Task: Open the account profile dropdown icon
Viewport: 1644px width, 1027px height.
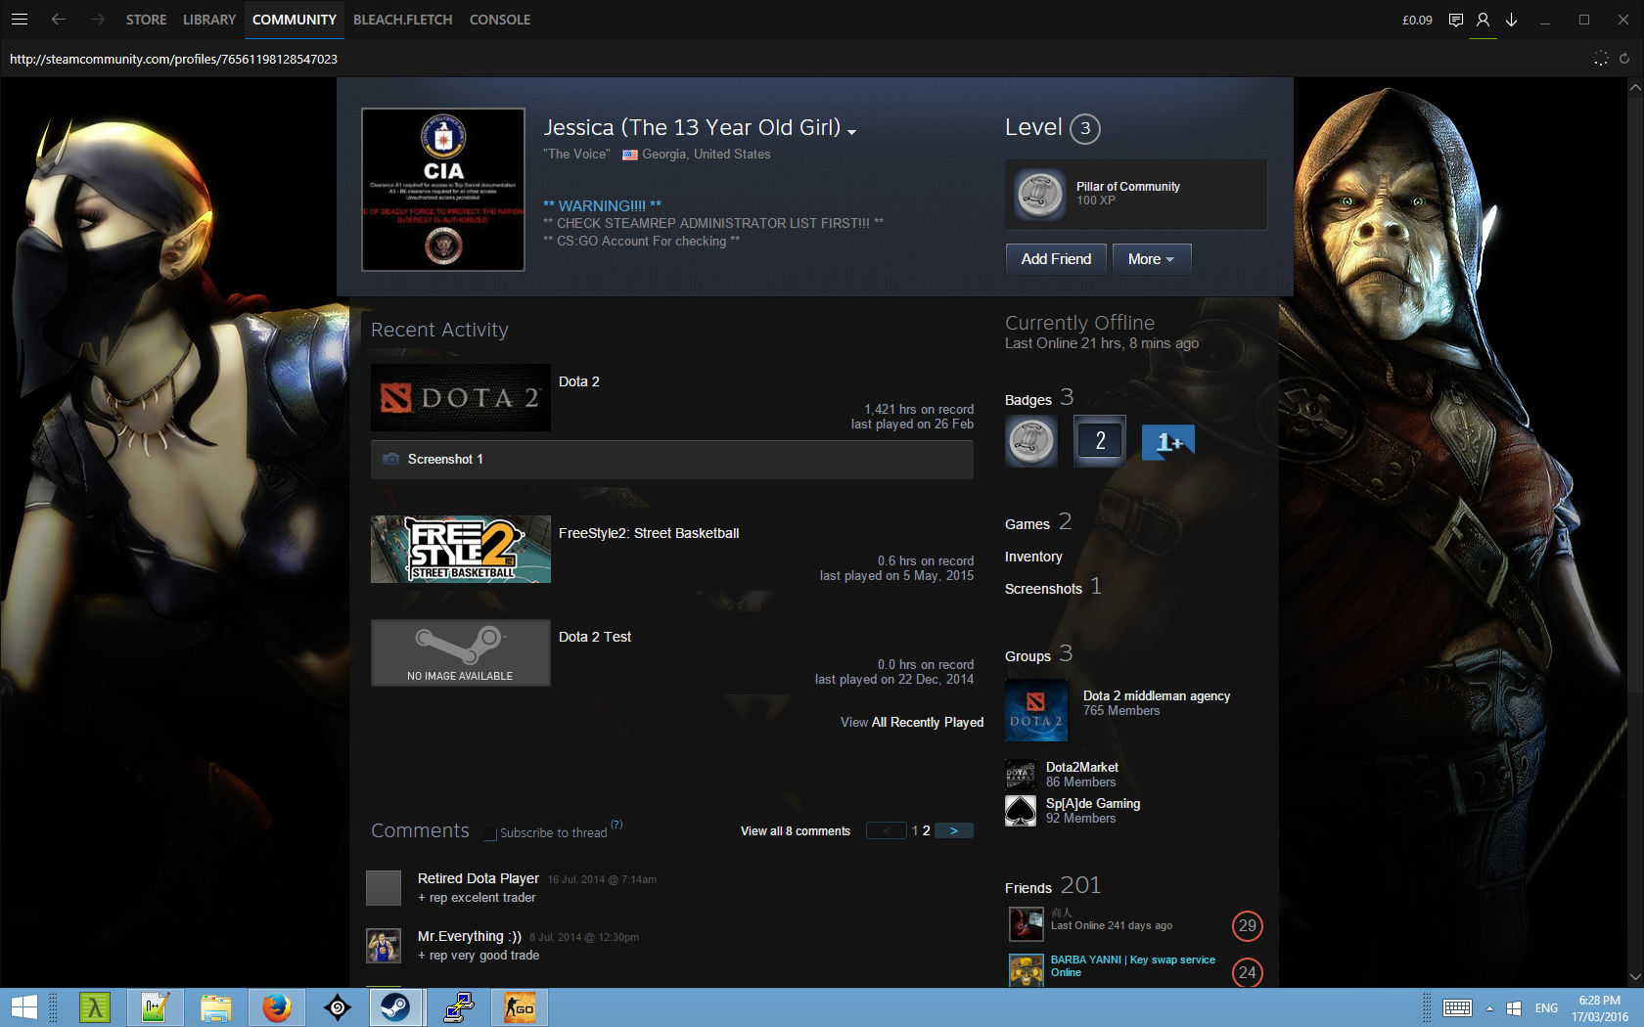Action: point(1483,20)
